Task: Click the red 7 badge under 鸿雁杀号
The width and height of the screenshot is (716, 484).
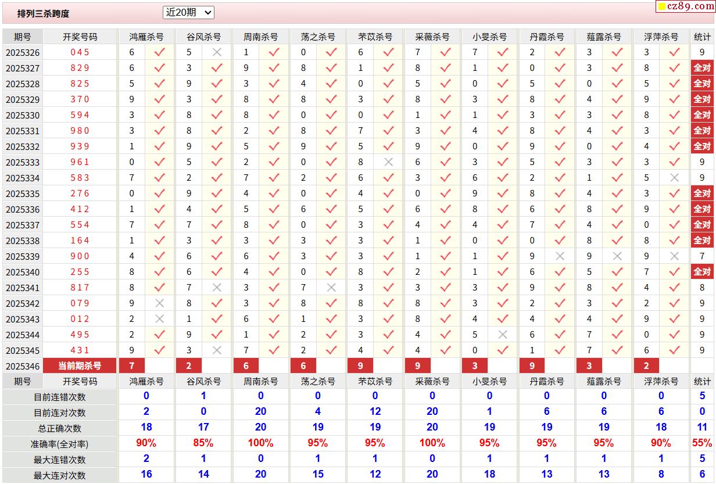Action: 132,366
